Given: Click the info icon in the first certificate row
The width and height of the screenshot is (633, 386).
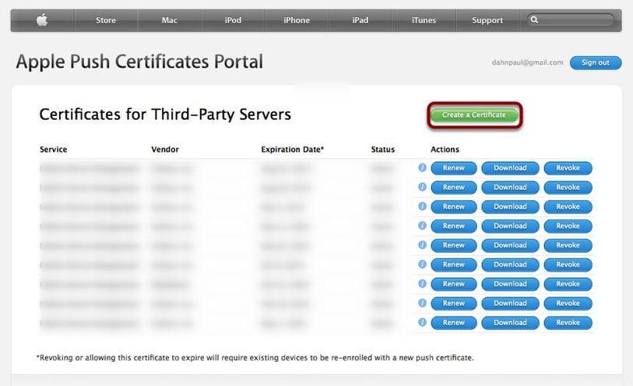Looking at the screenshot, I should (422, 167).
